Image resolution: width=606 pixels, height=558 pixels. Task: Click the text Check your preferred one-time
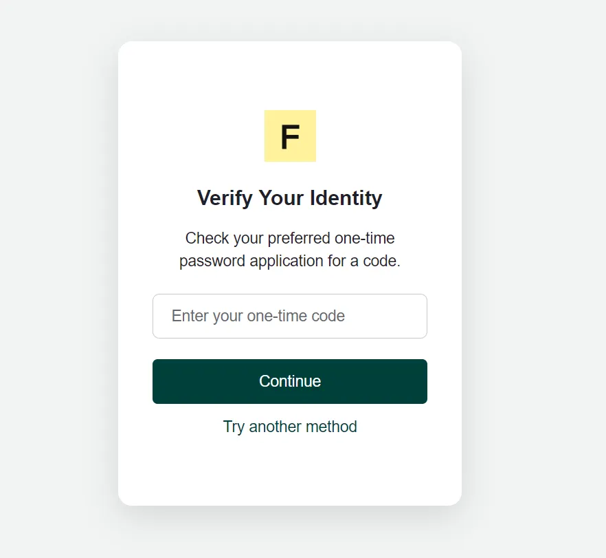[290, 239]
